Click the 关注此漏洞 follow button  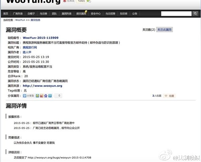click(x=164, y=30)
